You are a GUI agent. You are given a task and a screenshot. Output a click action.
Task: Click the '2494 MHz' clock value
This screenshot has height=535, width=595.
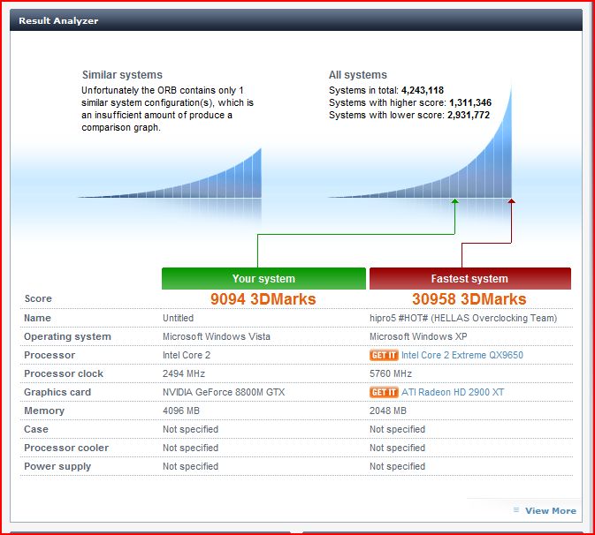click(184, 373)
